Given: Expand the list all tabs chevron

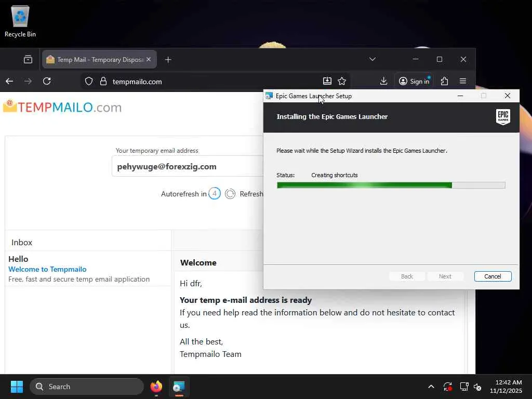Looking at the screenshot, I should click(x=372, y=59).
